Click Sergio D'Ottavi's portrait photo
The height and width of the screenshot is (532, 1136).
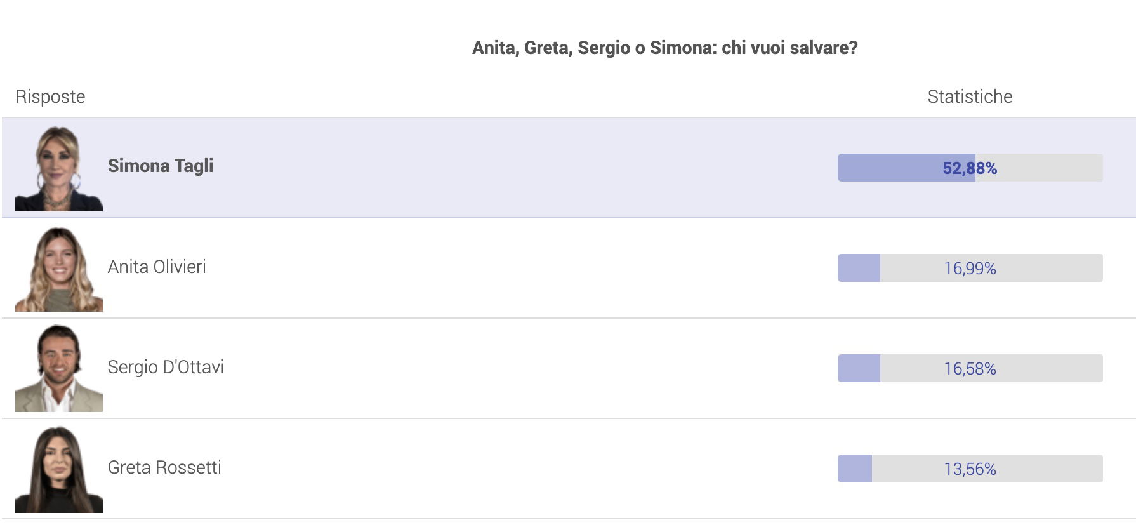coord(59,369)
